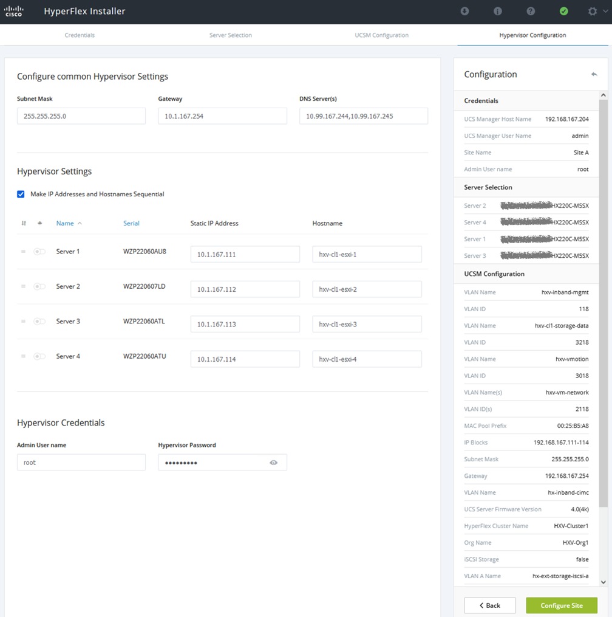Expand the settings gear dropdown arrow

(605, 11)
